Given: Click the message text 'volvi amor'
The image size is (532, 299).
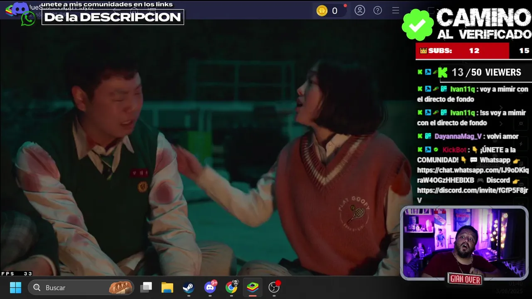Looking at the screenshot, I should point(502,137).
